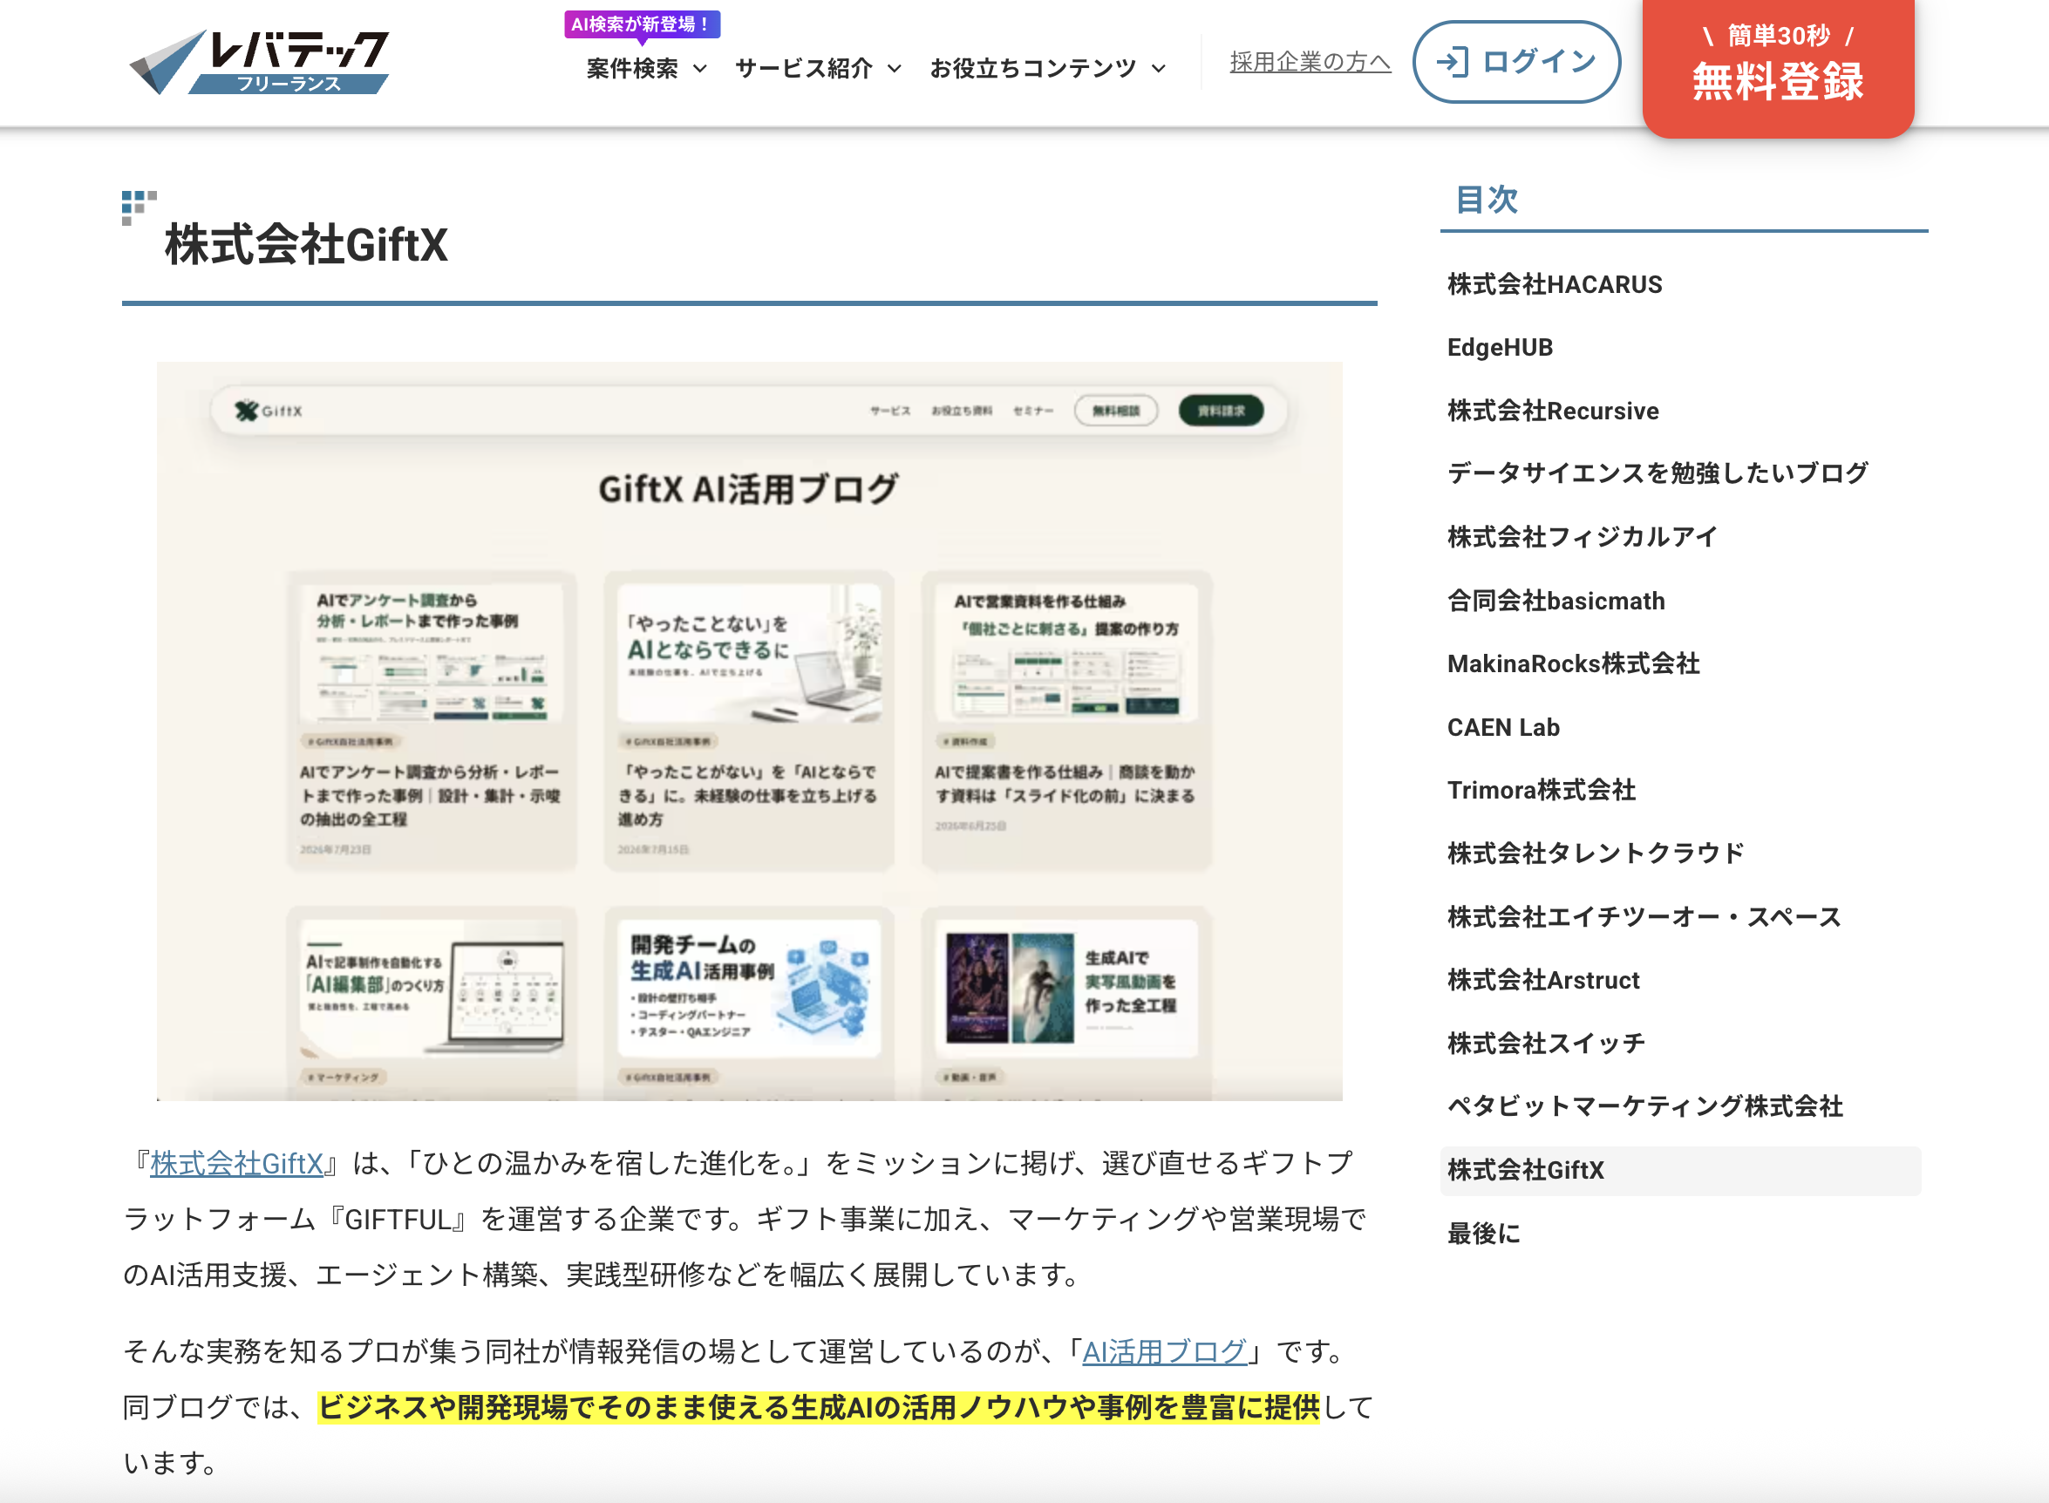This screenshot has height=1503, width=2049.
Task: Click the GiftX AI活用ブログ screenshot image
Action: point(750,731)
